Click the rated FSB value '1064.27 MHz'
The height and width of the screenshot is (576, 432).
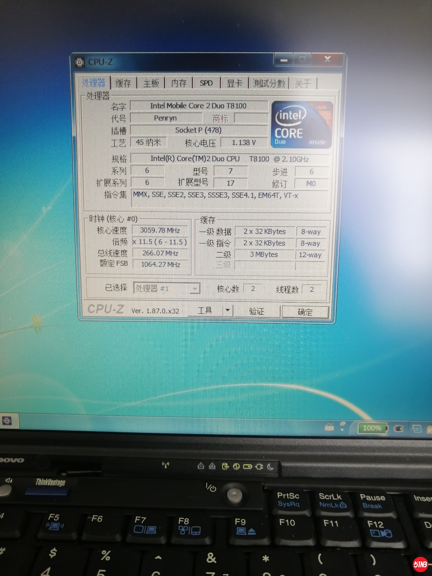[x=161, y=264]
